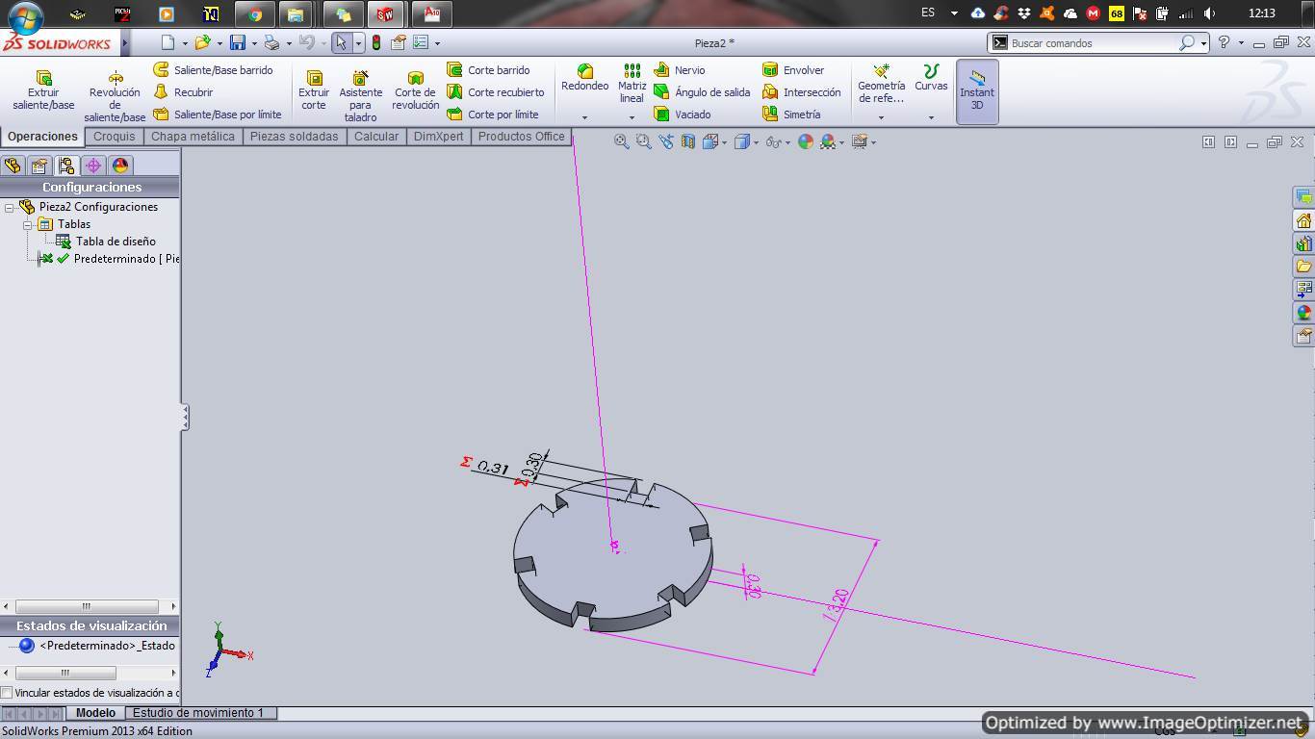Activate the Recubrir tool

(184, 92)
